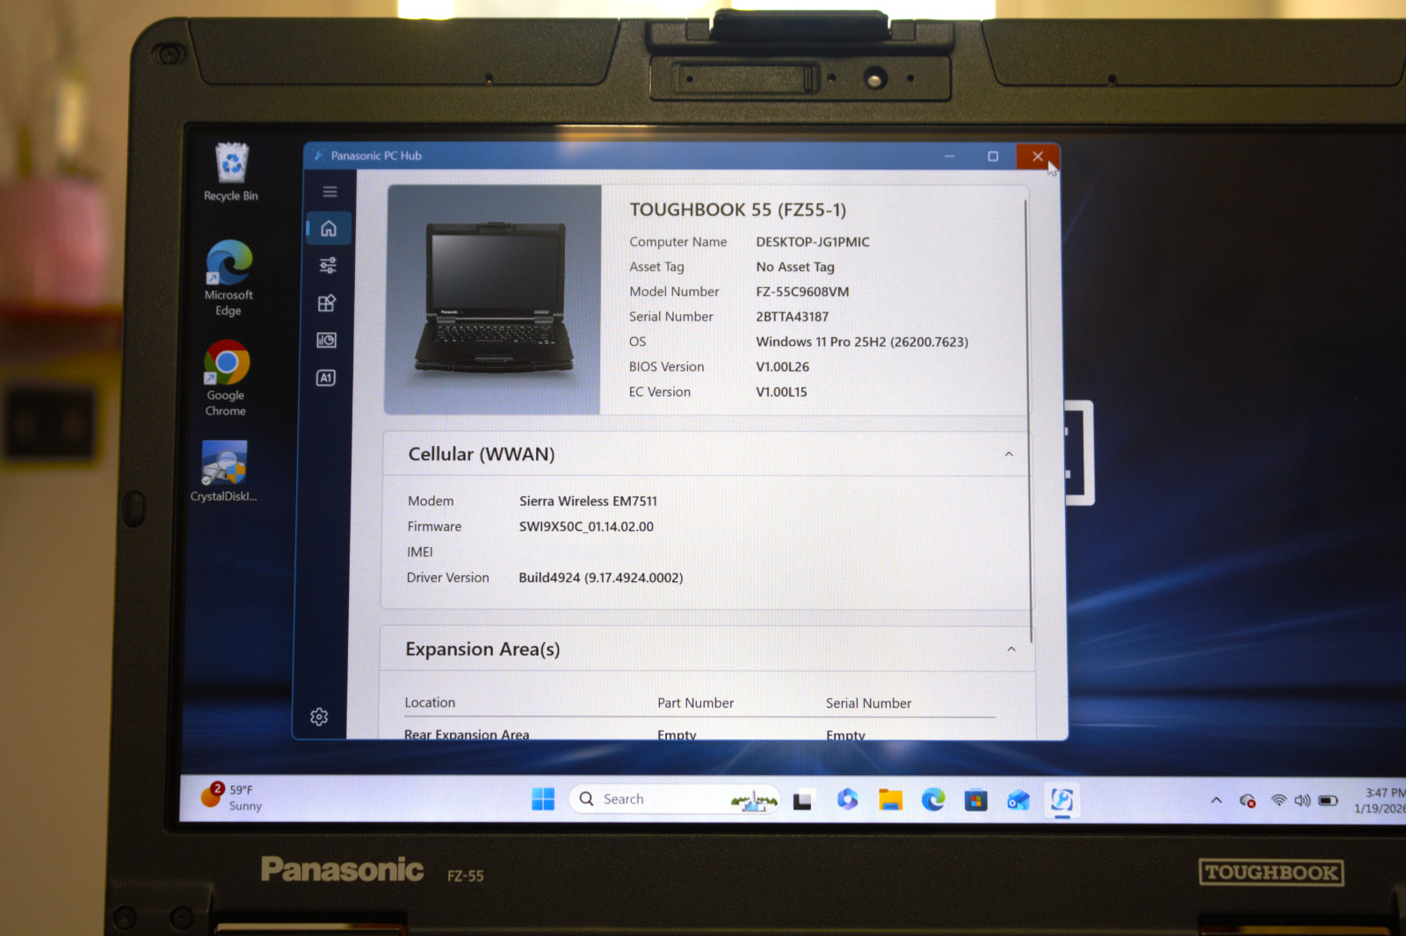
Task: Click the OS value Windows 11 Pro 25H2
Action: click(862, 342)
